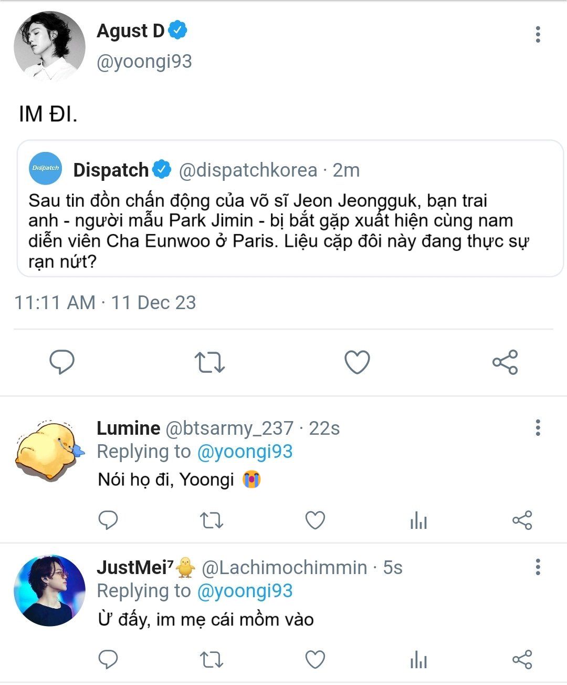Like JustMei's reply

pos(315,660)
